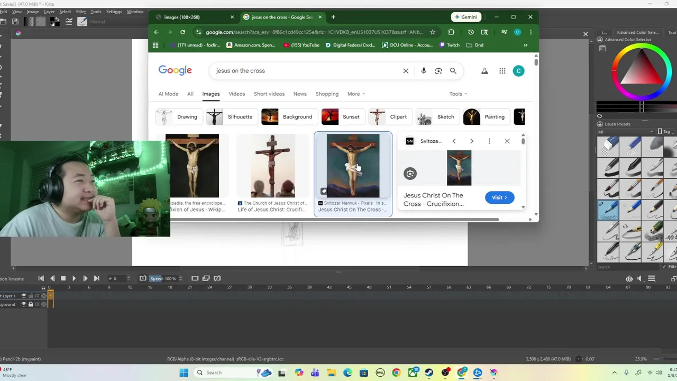The width and height of the screenshot is (677, 381).
Task: Open the (155) YouTube bookmark
Action: point(301,45)
